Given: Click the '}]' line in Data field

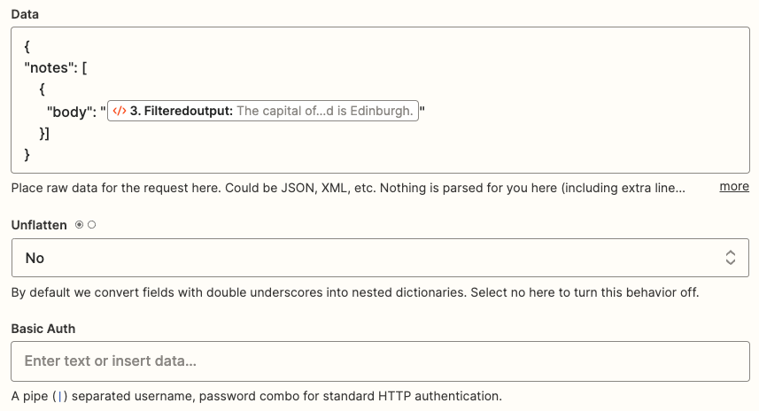Looking at the screenshot, I should pos(44,133).
